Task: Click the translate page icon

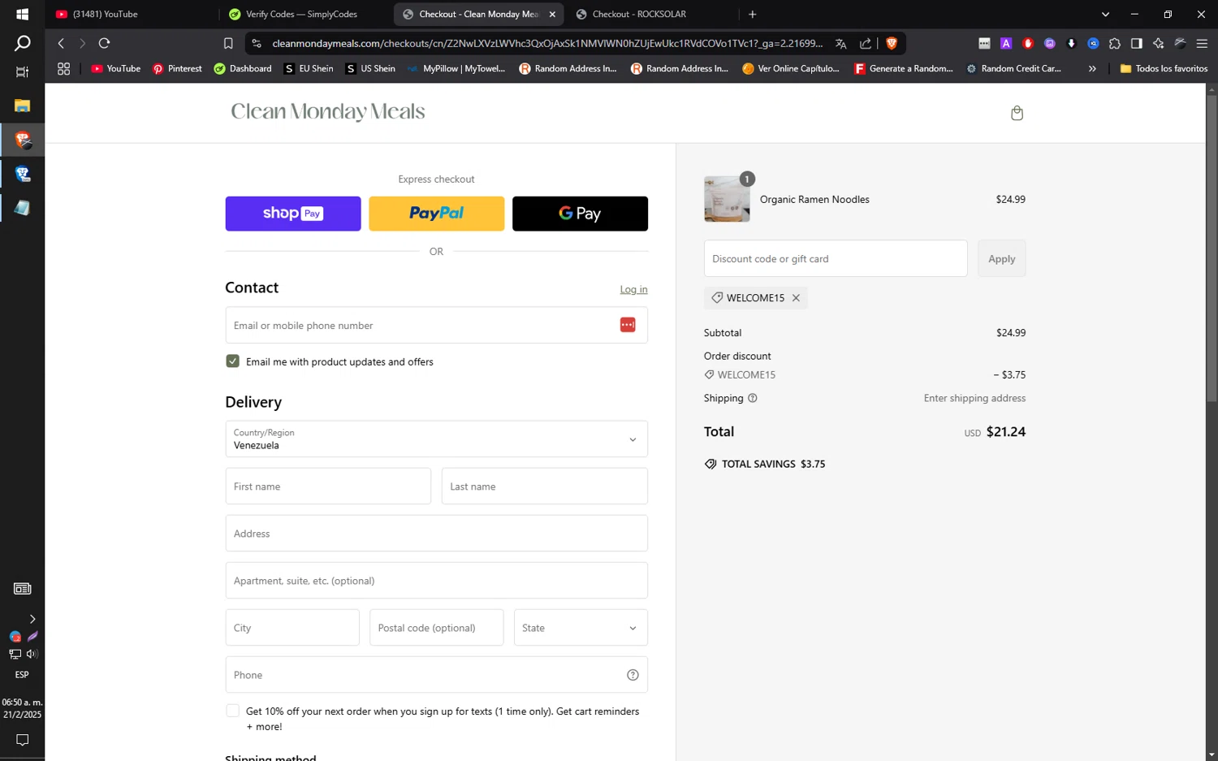Action: coord(841,44)
